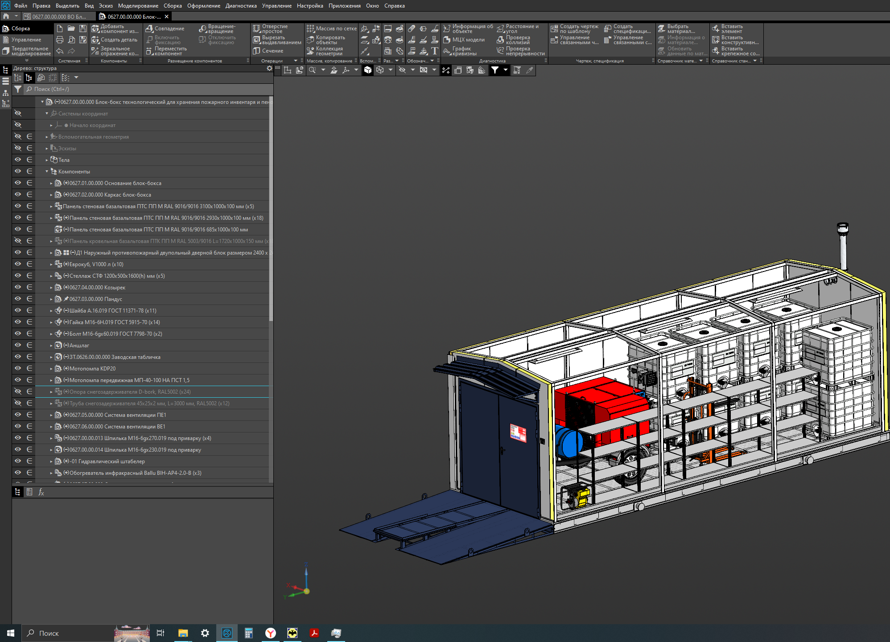The width and height of the screenshot is (890, 642).
Task: Click the Print icon in Системная panel
Action: [x=60, y=40]
